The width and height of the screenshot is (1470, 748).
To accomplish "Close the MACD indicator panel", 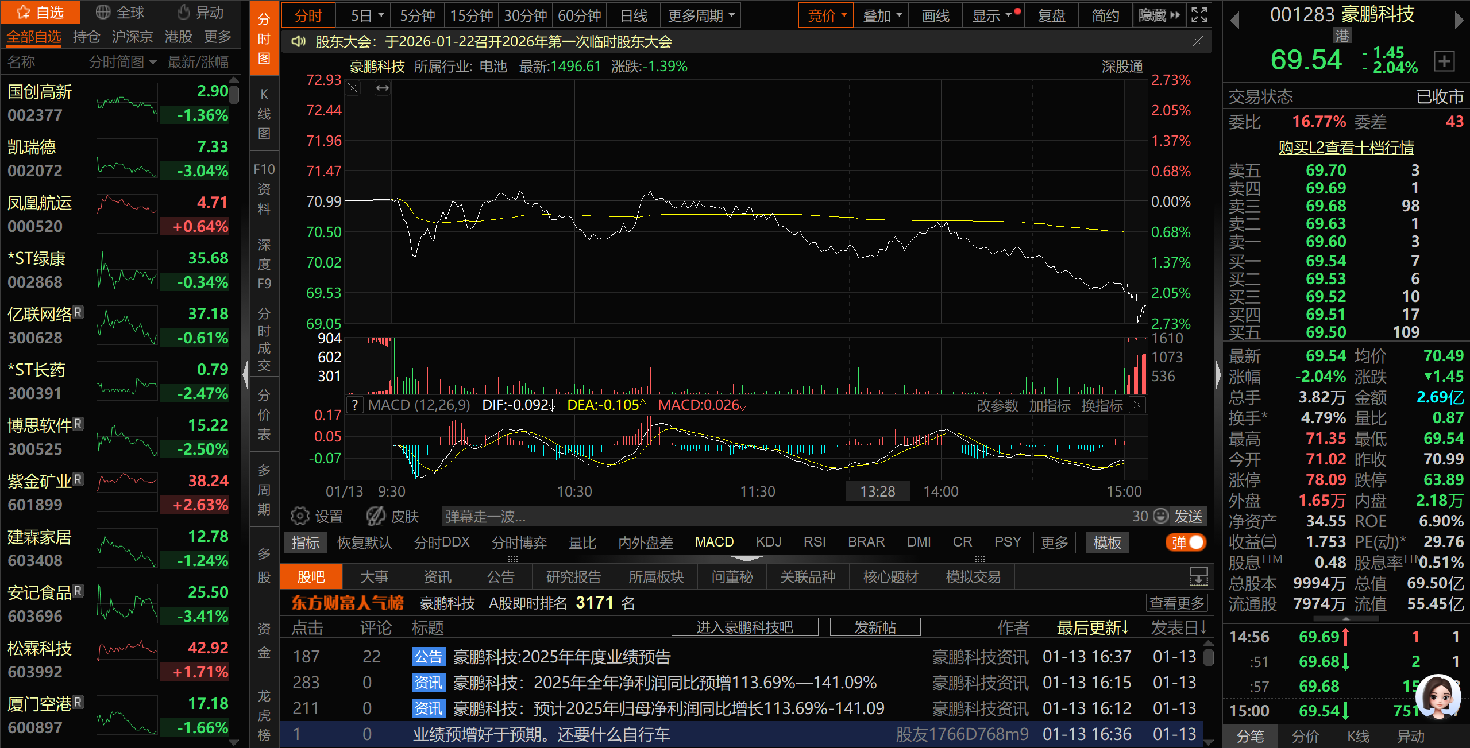I will click(x=1137, y=405).
